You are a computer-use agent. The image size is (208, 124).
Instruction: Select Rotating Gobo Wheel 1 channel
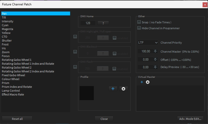click(x=16, y=60)
